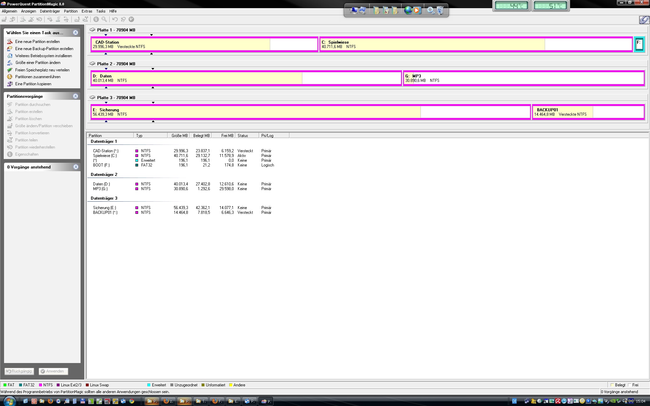Image resolution: width=650 pixels, height=406 pixels.
Task: Click the floppy disk quick launch icon
Action: [x=83, y=401]
